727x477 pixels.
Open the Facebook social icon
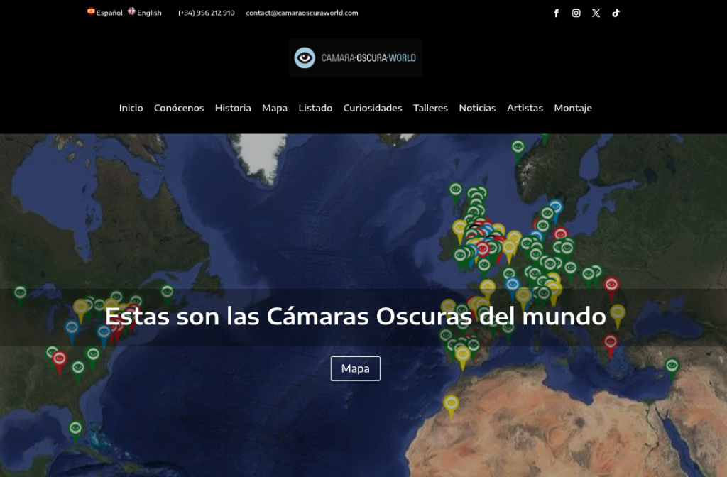pos(556,13)
